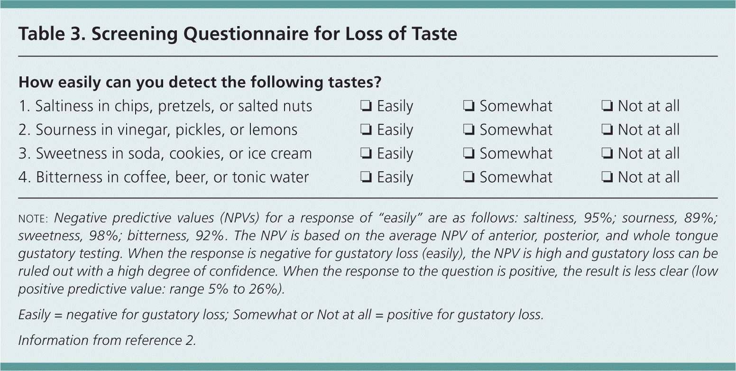The height and width of the screenshot is (371, 736).
Task: Click the 'How easily can you detect' heading
Action: (x=200, y=82)
